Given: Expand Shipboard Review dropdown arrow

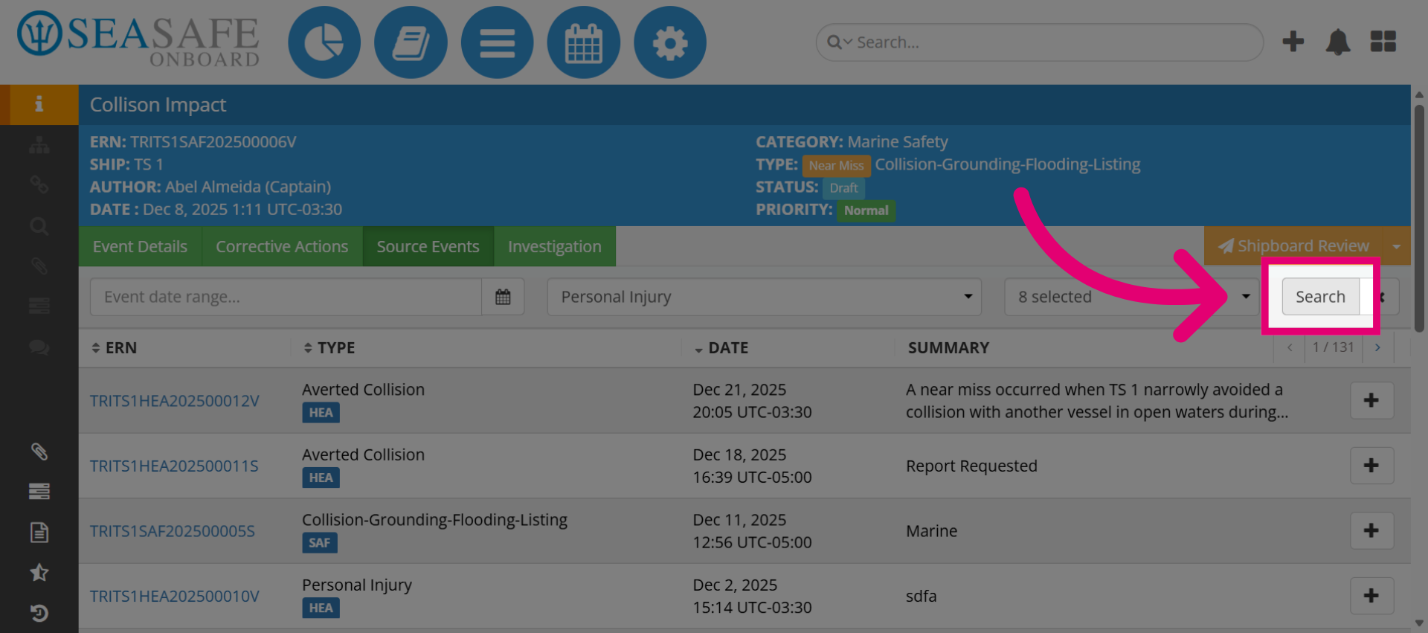Looking at the screenshot, I should [x=1396, y=246].
